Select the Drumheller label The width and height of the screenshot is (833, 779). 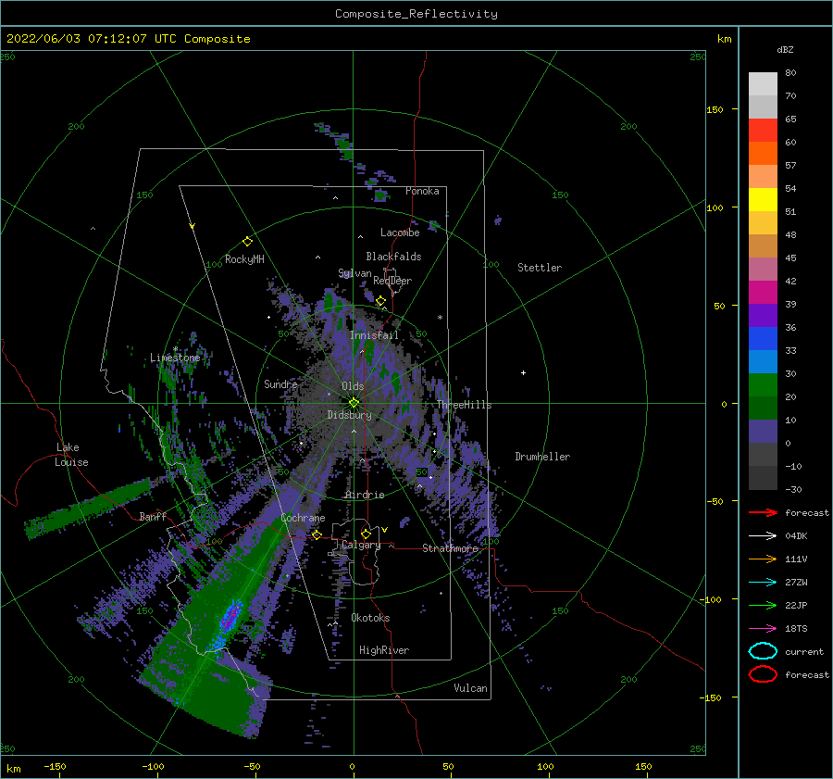[x=542, y=457]
